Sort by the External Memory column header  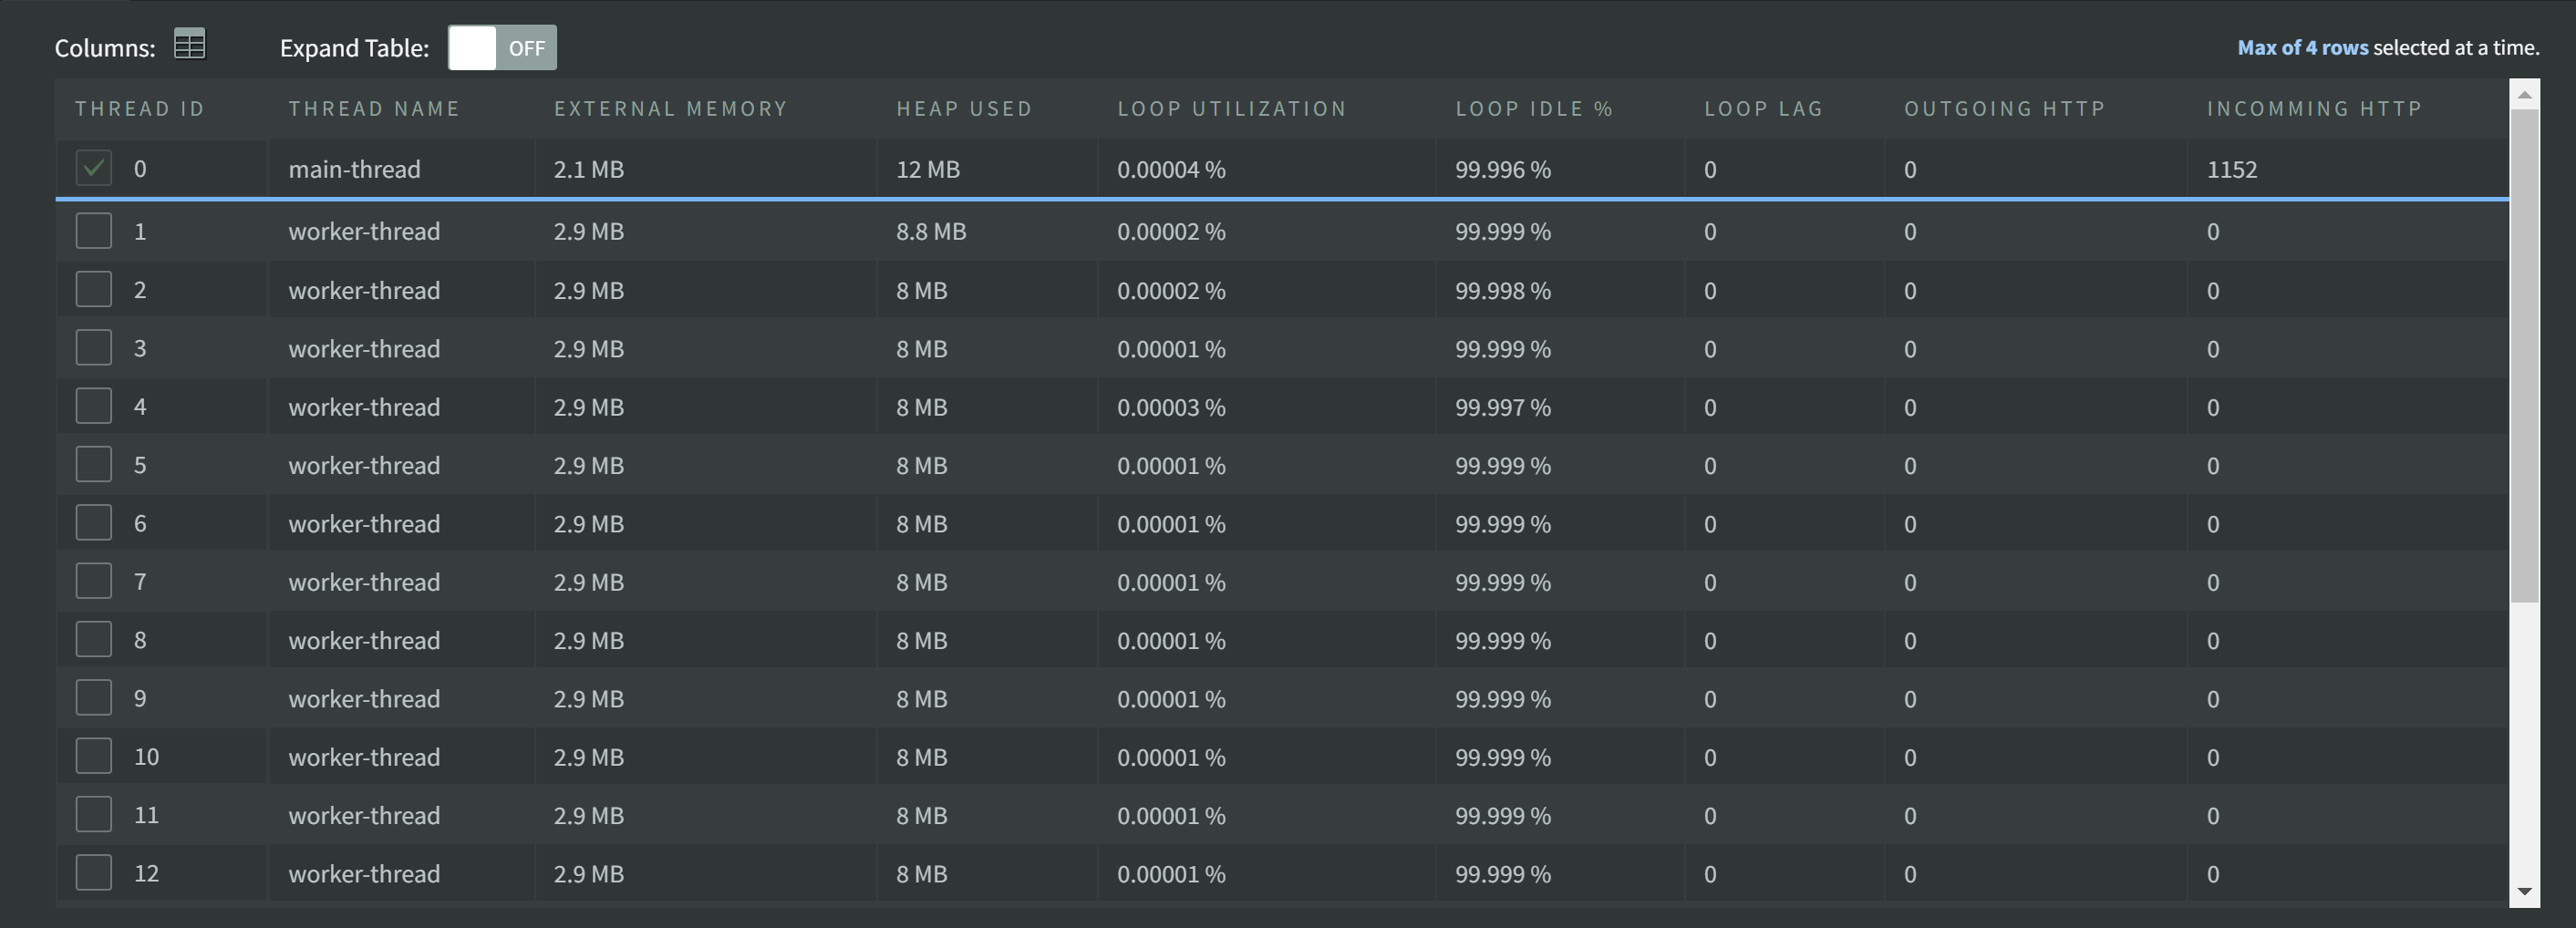pyautogui.click(x=671, y=108)
